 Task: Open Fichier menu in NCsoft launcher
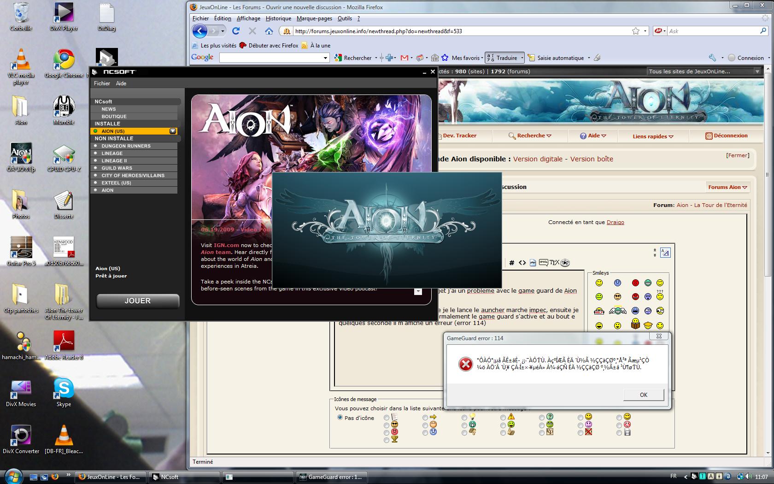102,83
